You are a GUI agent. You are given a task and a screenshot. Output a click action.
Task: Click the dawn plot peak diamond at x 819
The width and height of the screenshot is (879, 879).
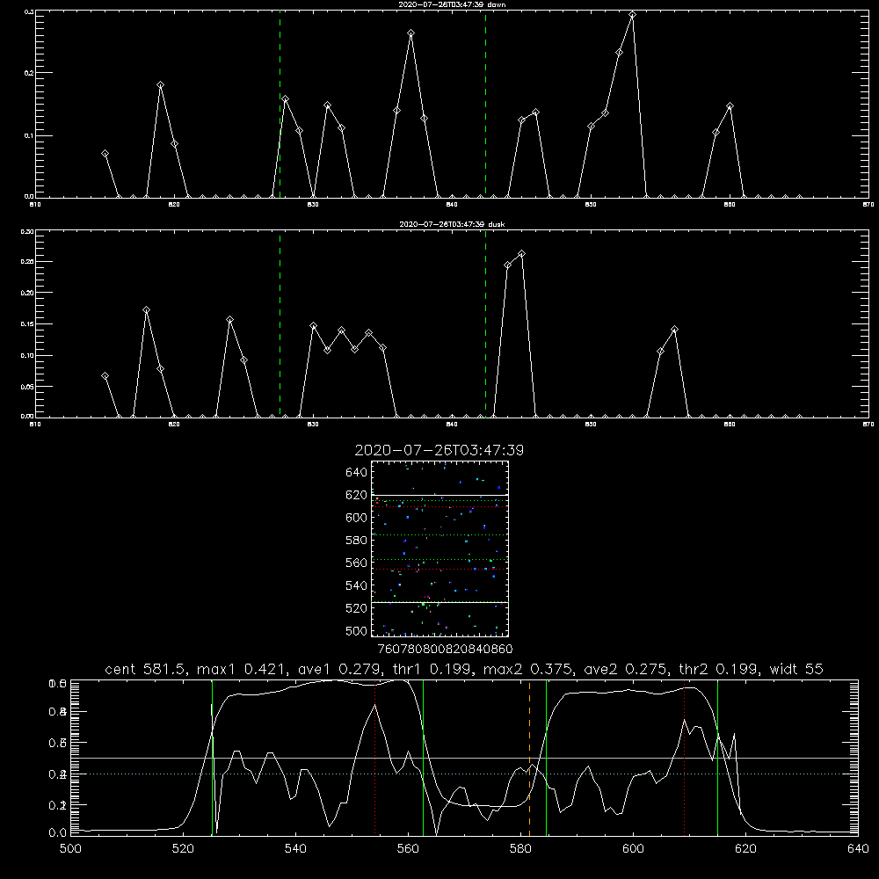pos(160,85)
